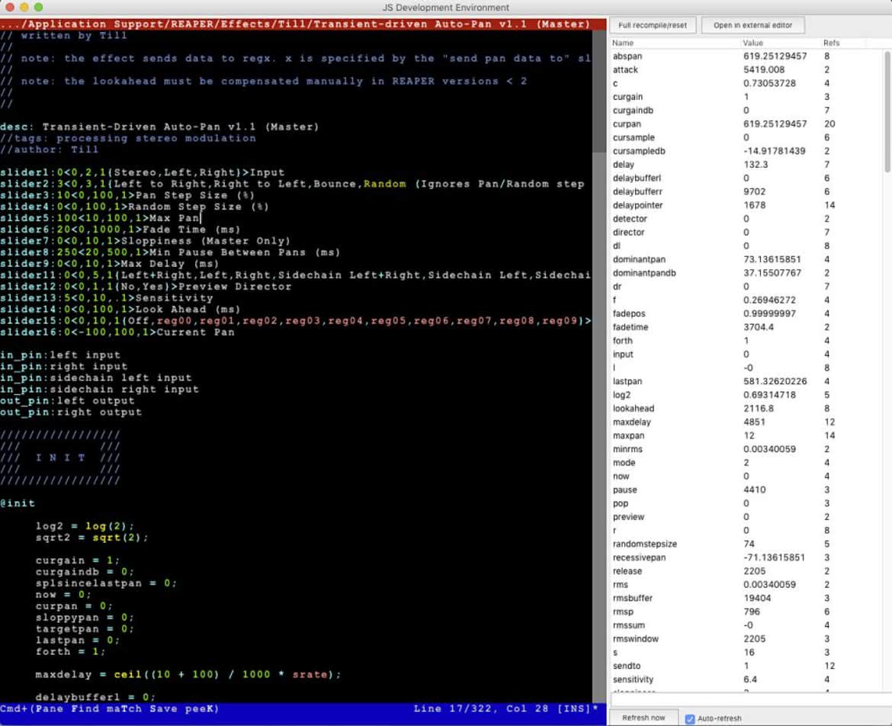The image size is (892, 726).
Task: Click the code editor vertical scrollbar thumb
Action: tap(599, 91)
